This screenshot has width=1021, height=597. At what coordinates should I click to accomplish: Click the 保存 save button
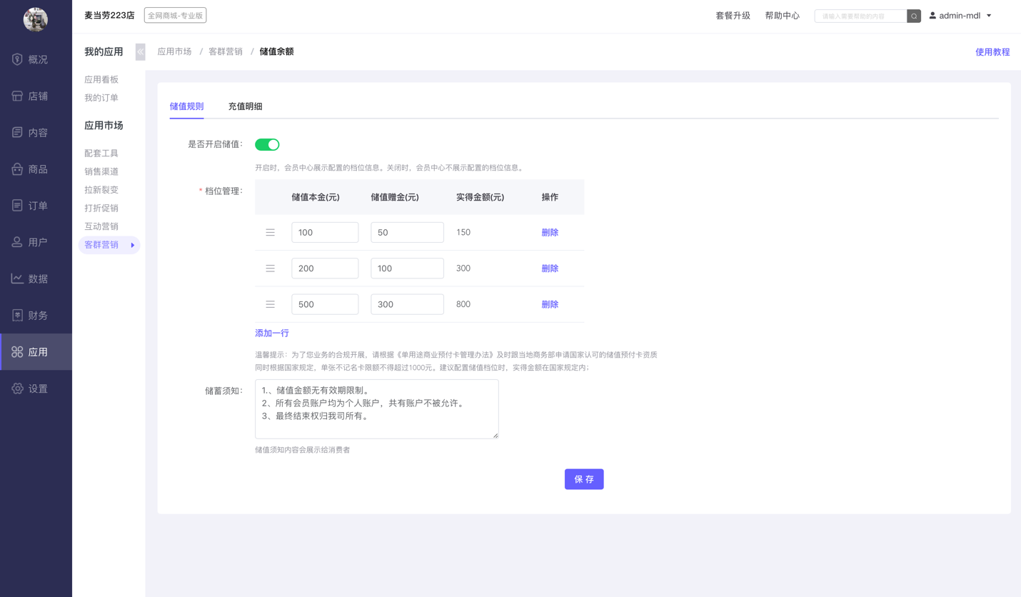pos(583,479)
